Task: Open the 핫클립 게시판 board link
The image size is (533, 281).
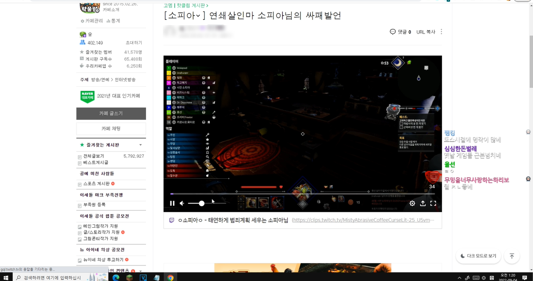Action: 193,5
